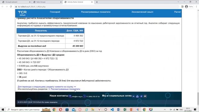The image size is (199, 112).
Task: Open a new browser tab
Action: coord(97,2)
